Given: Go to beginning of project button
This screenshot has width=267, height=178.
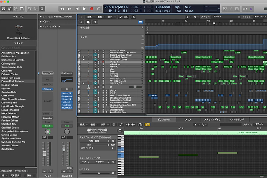Looking at the screenshot, I should coord(77,9).
